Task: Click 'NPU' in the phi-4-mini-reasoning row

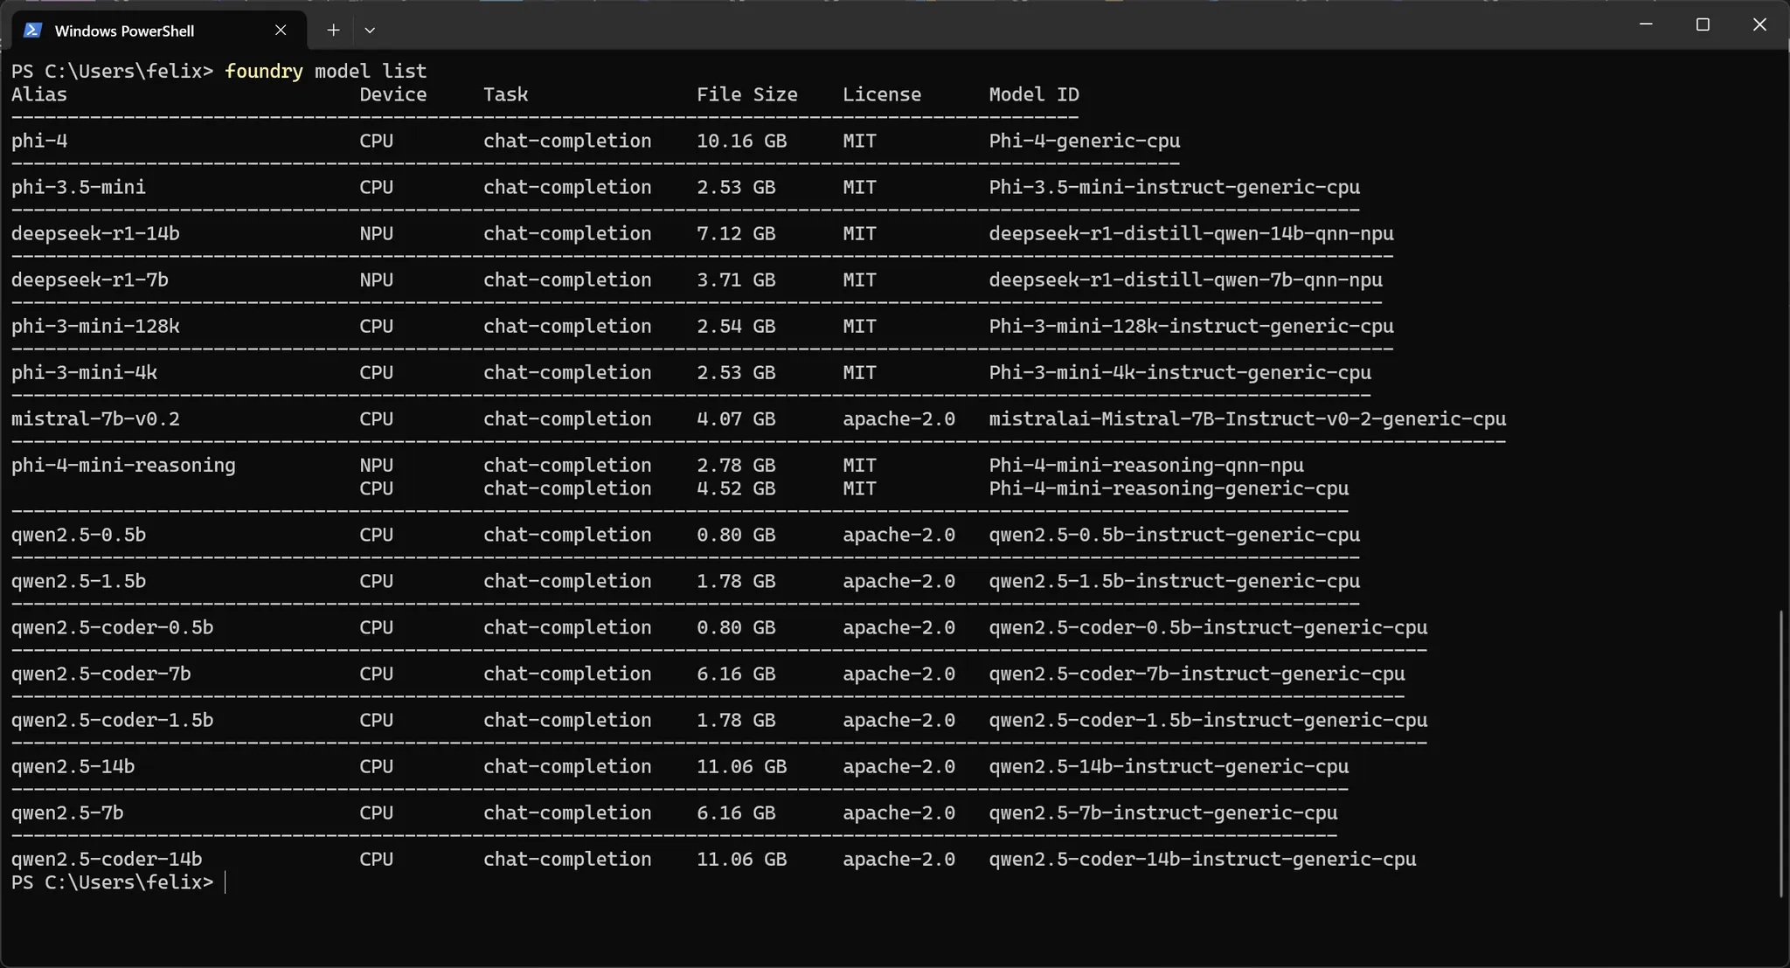Action: click(377, 466)
